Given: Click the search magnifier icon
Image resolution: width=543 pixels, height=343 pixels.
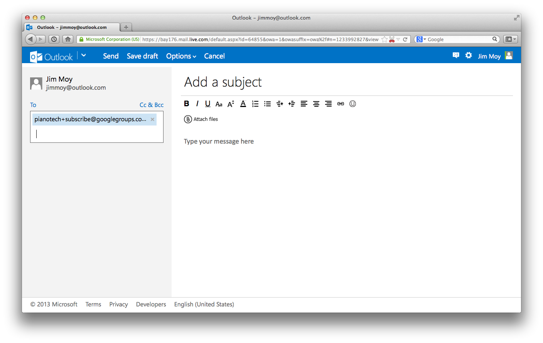Looking at the screenshot, I should [x=495, y=39].
